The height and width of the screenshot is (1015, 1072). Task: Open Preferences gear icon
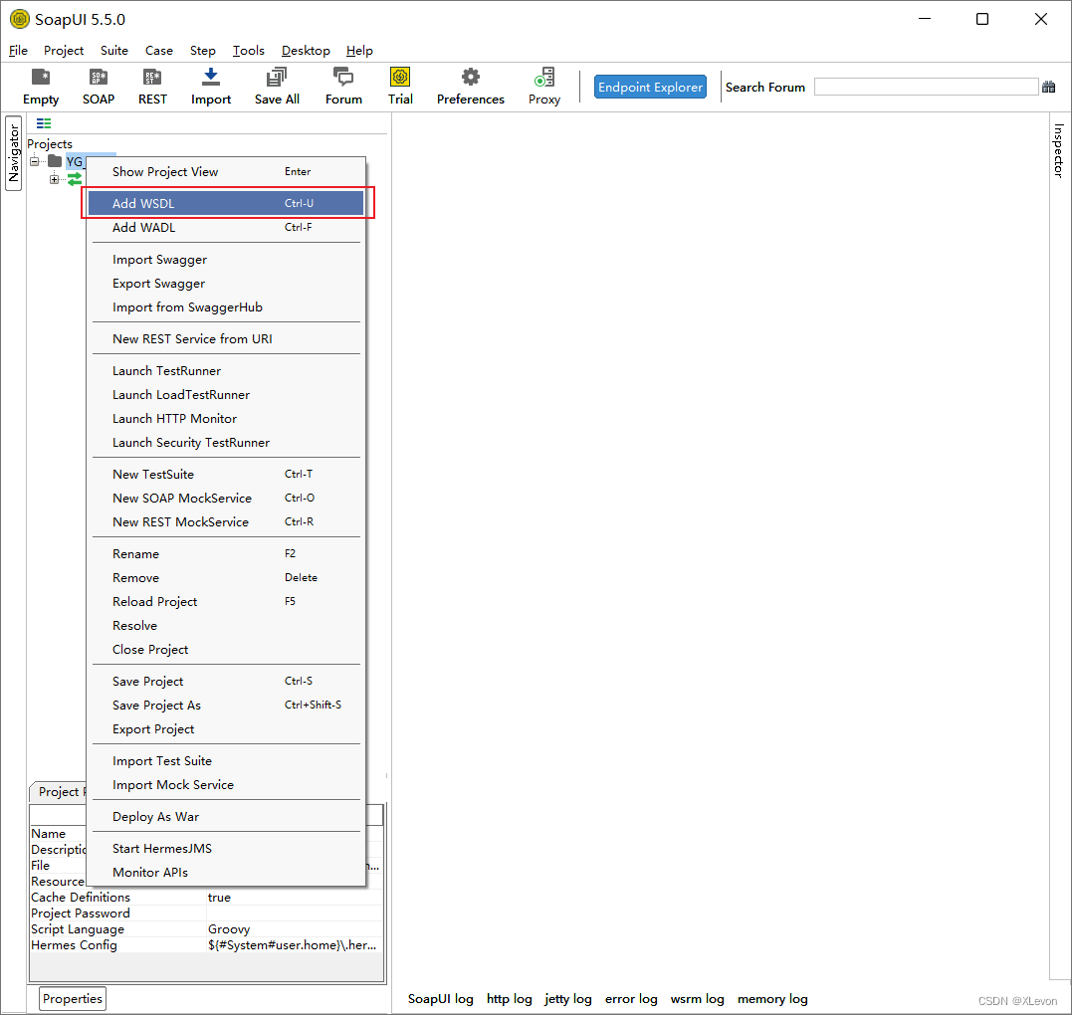(x=471, y=77)
